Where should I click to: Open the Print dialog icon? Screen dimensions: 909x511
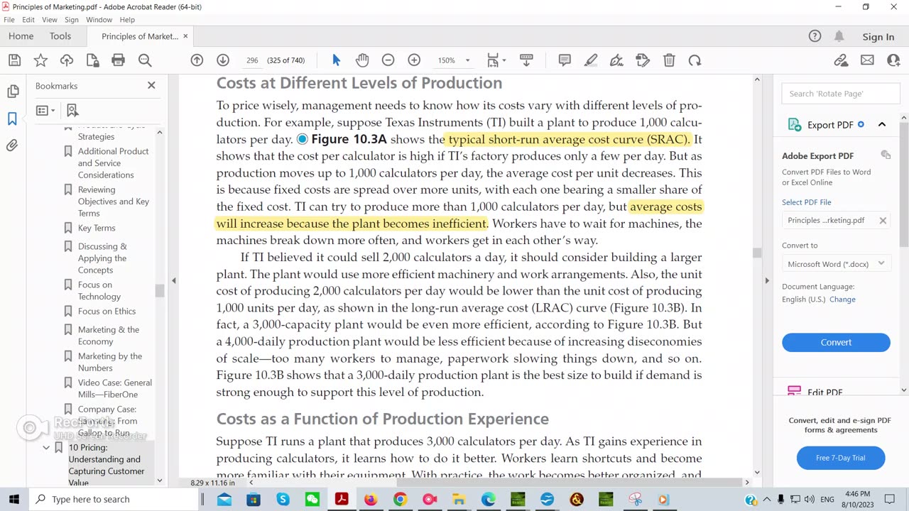119,60
